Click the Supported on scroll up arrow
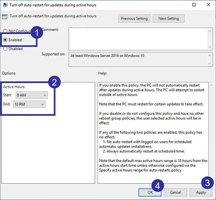The height and width of the screenshot is (200, 216). pyautogui.click(x=210, y=56)
